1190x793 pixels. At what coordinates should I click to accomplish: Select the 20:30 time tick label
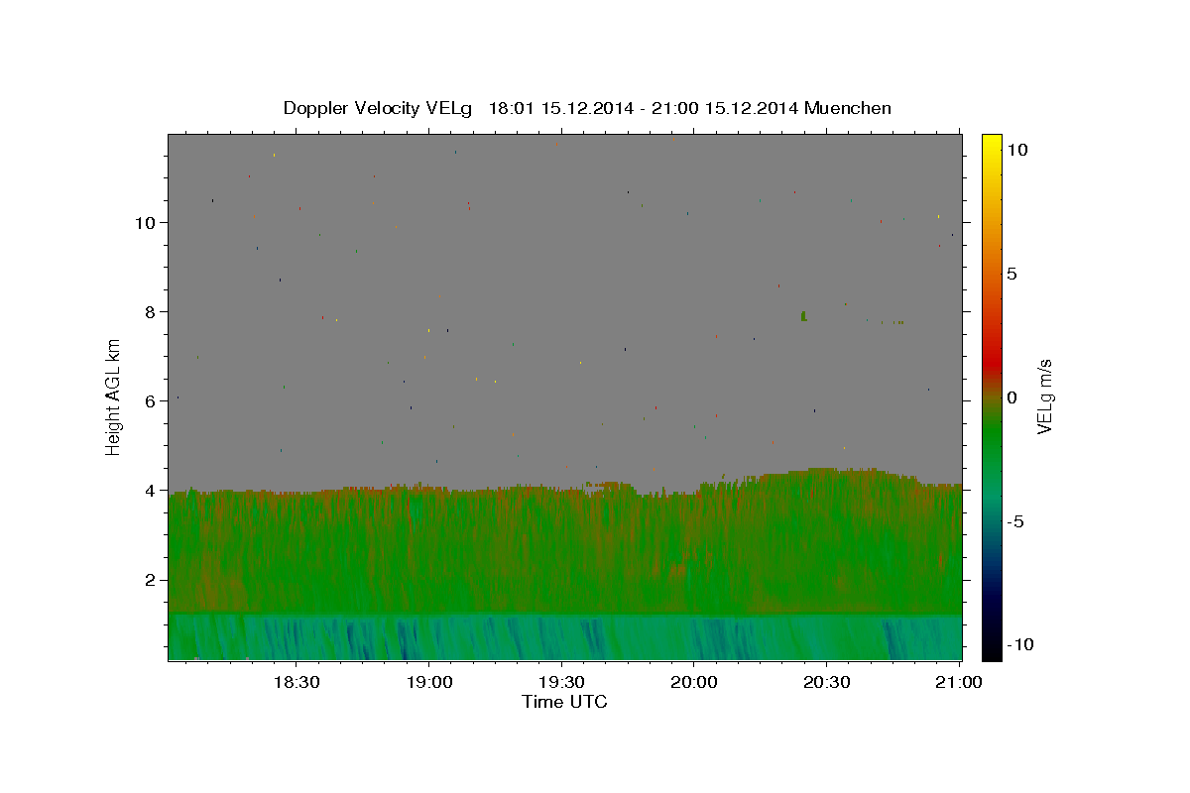(x=827, y=682)
